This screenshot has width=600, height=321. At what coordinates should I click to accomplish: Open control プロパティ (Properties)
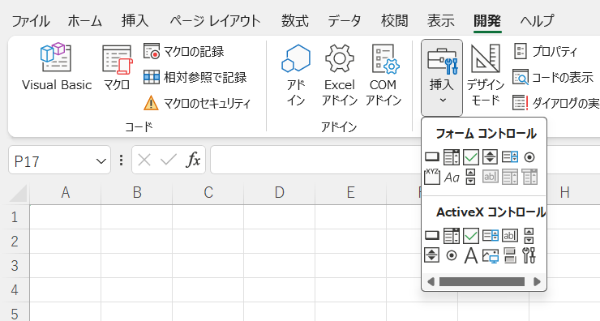[x=546, y=51]
